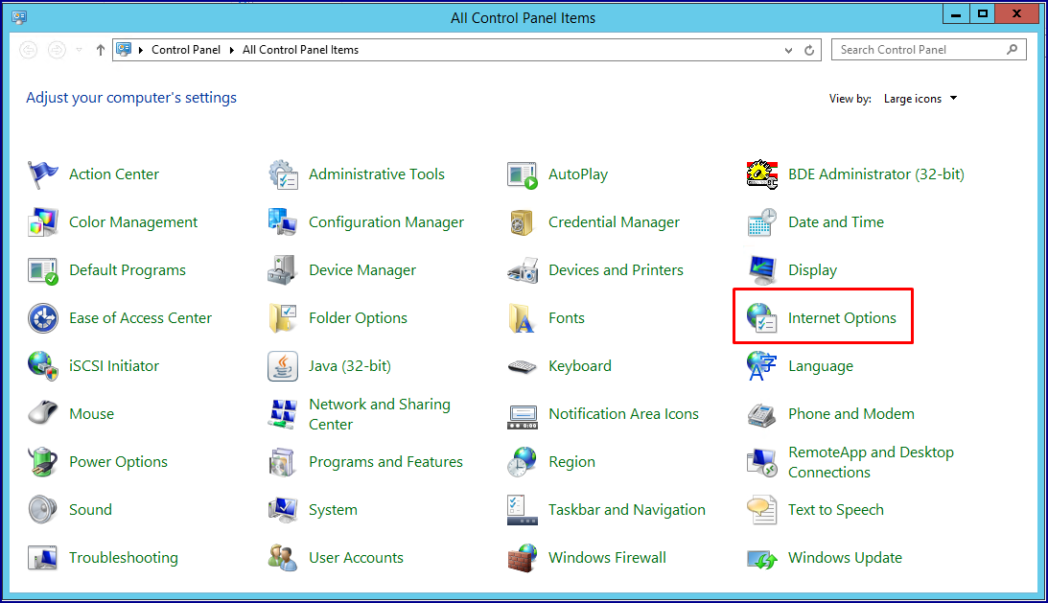
Task: Open the Device Manager icon
Action: pyautogui.click(x=283, y=270)
